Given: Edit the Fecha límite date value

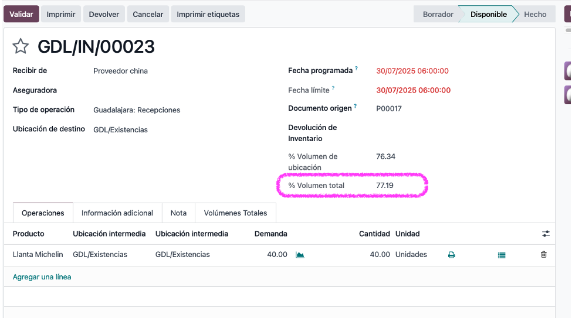Looking at the screenshot, I should [414, 90].
